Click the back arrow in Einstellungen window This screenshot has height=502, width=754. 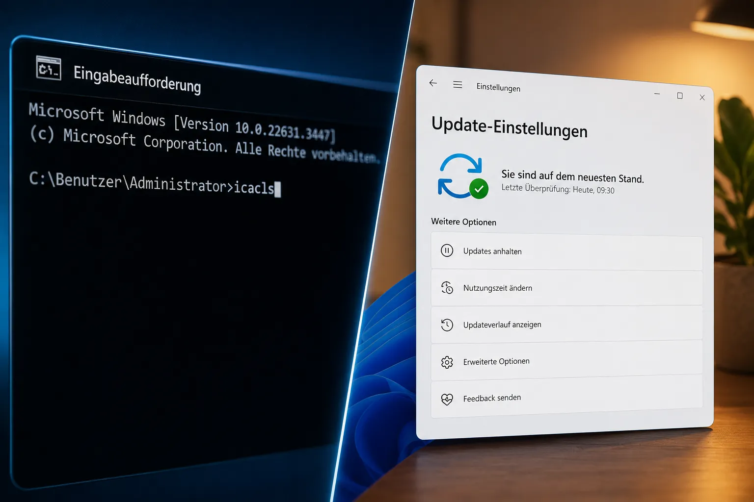[433, 83]
